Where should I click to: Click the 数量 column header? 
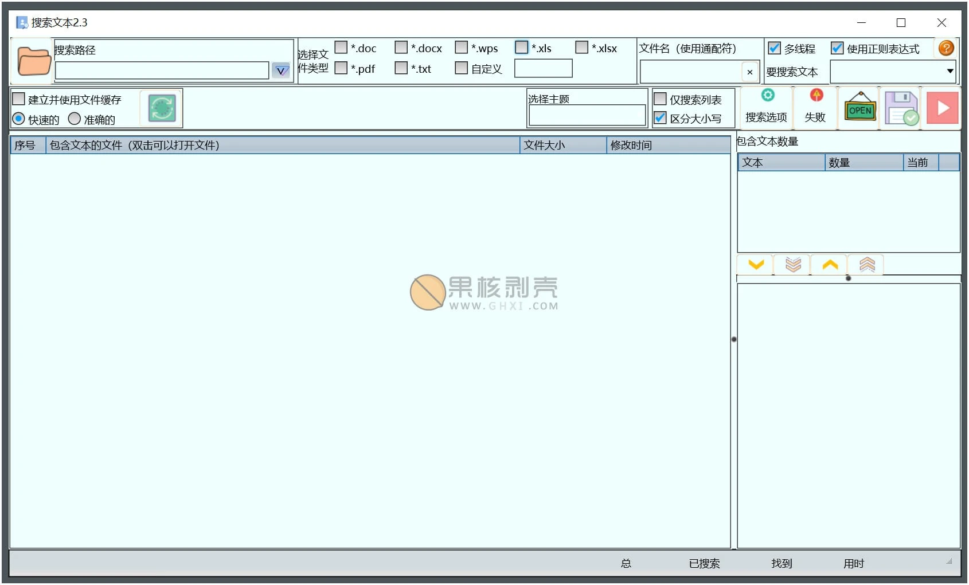(864, 163)
